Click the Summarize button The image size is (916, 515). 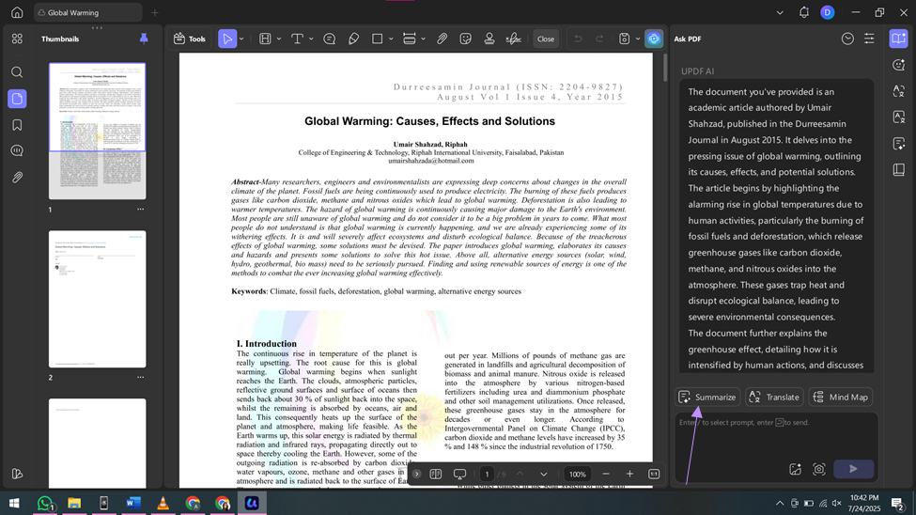point(707,397)
